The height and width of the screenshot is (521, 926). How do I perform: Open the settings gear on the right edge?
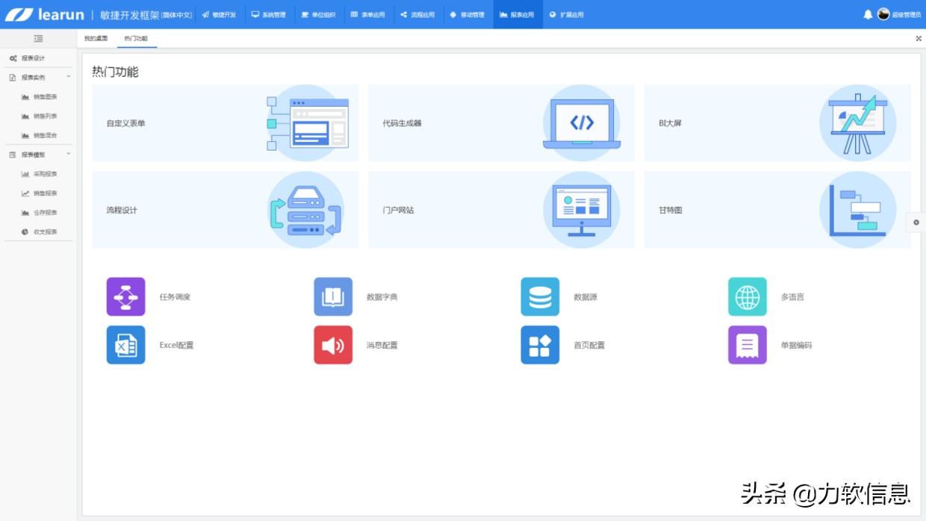pyautogui.click(x=916, y=222)
